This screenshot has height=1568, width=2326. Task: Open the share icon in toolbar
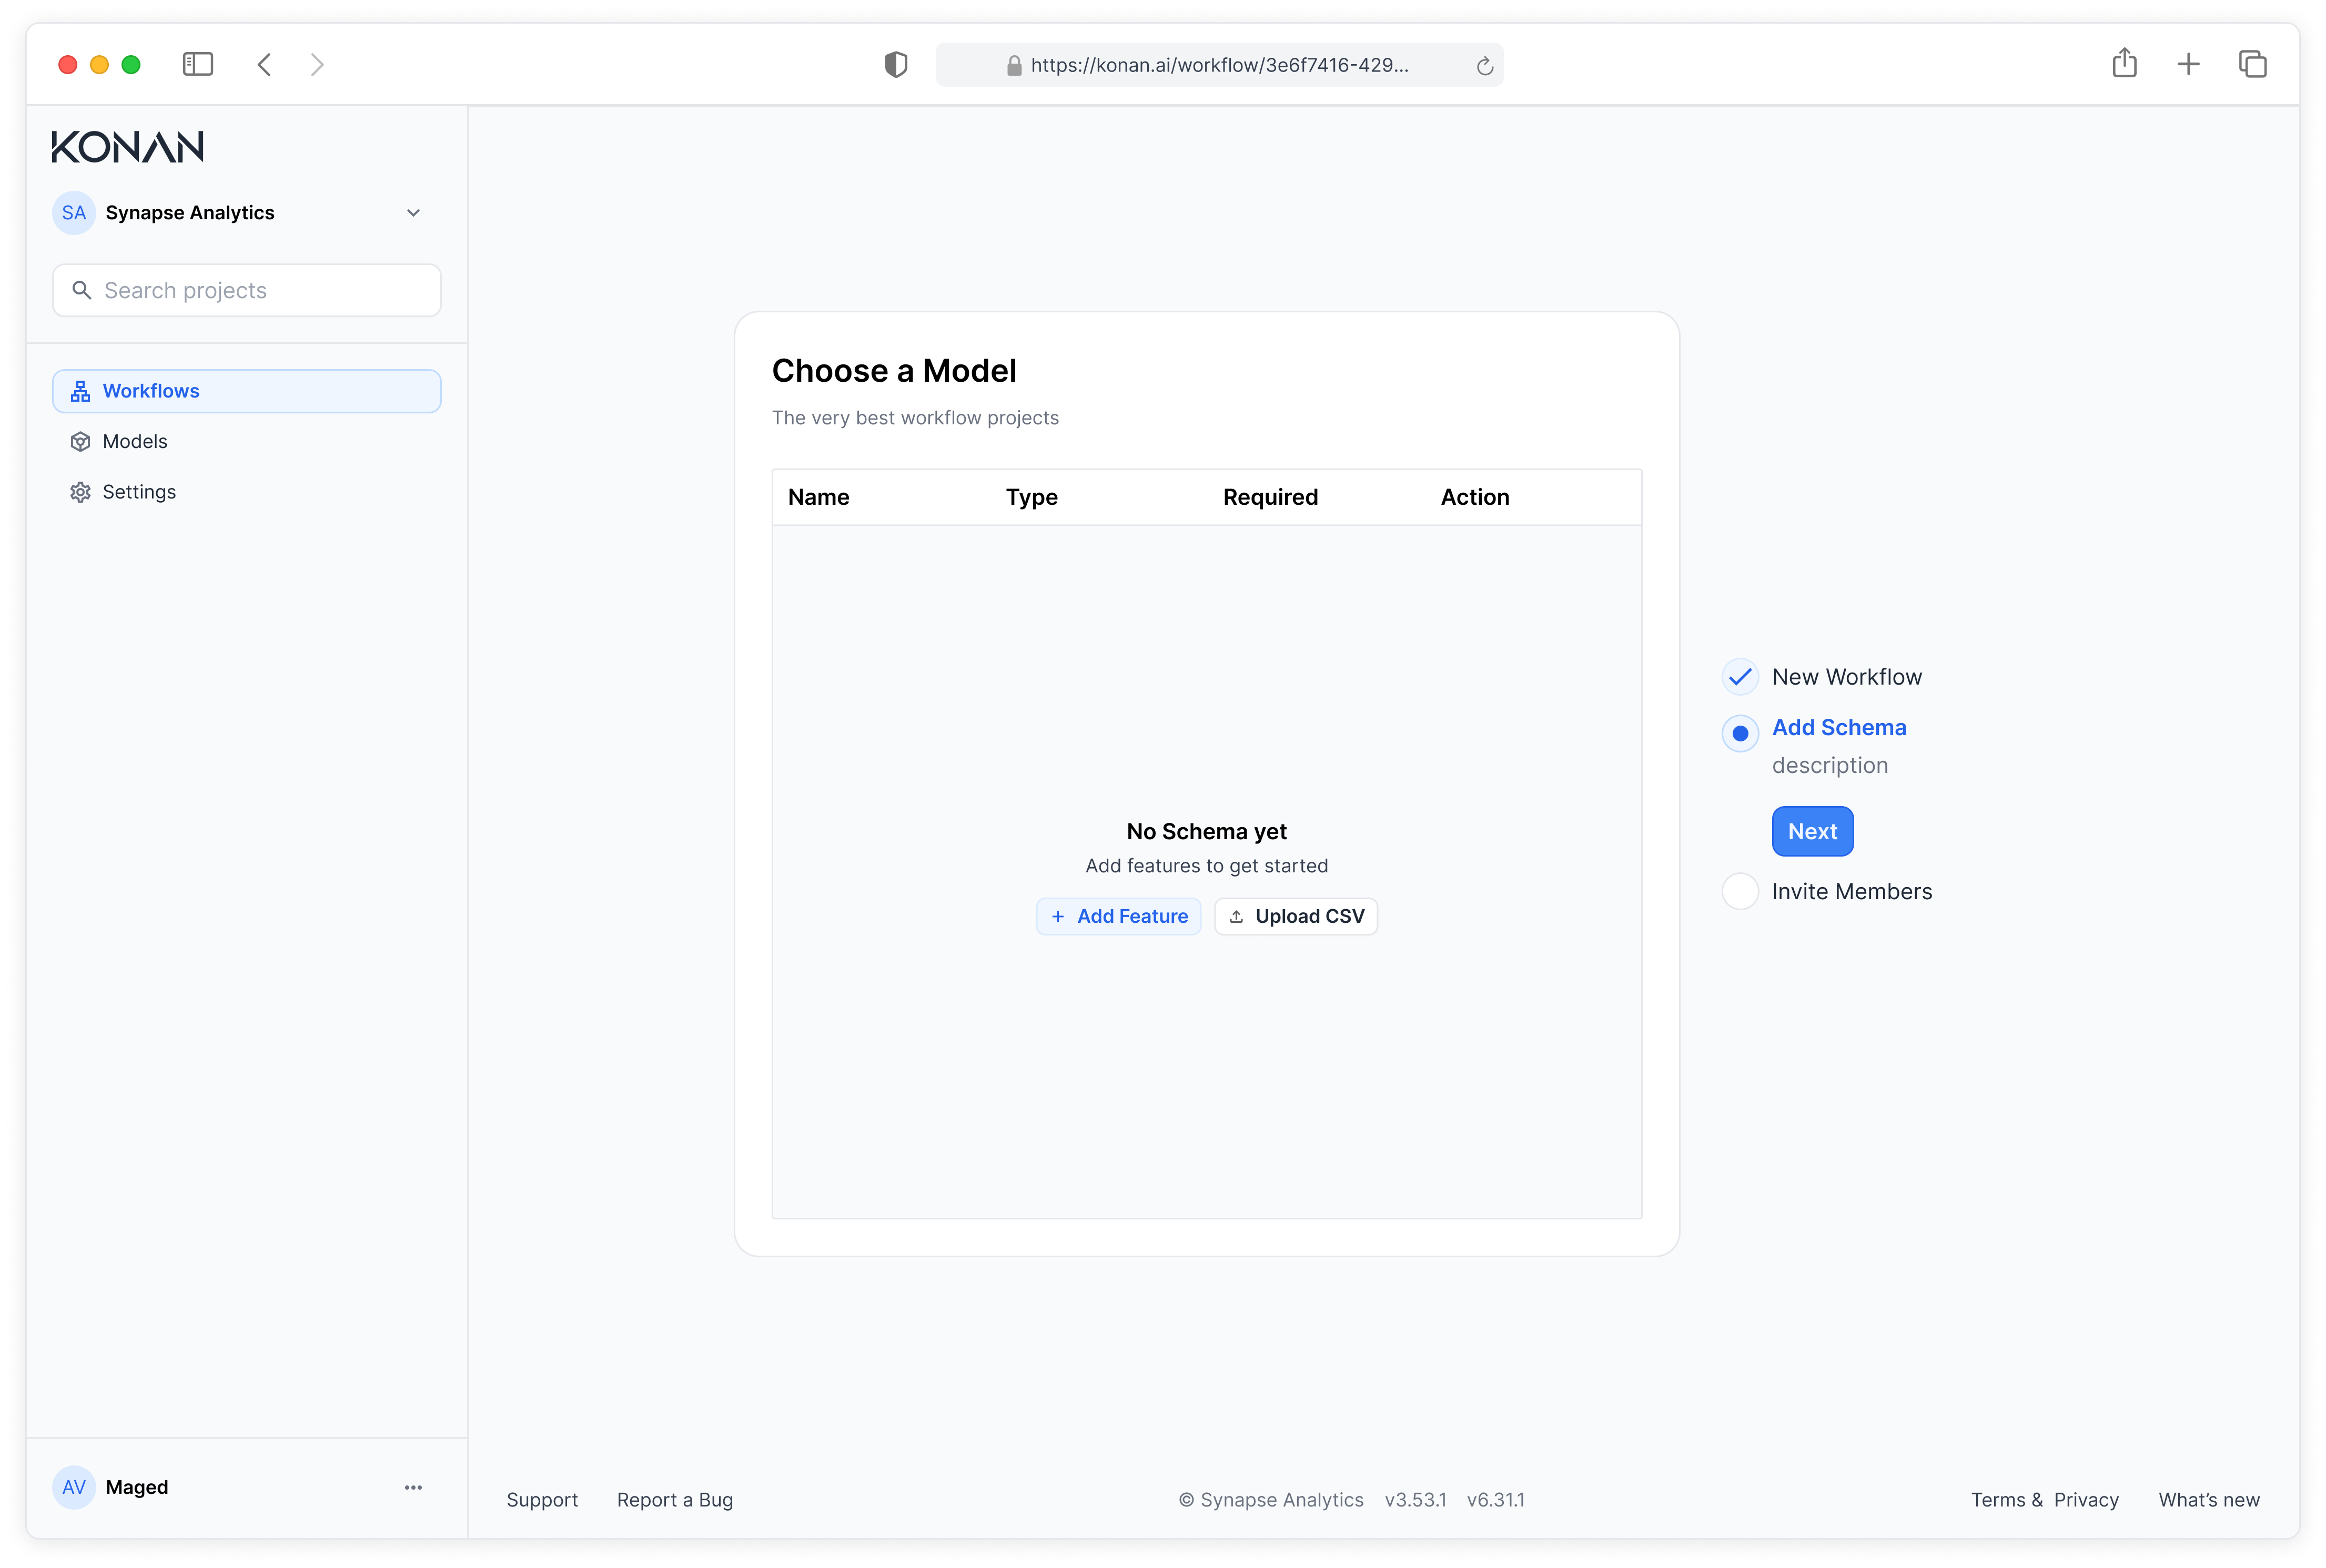tap(2124, 63)
